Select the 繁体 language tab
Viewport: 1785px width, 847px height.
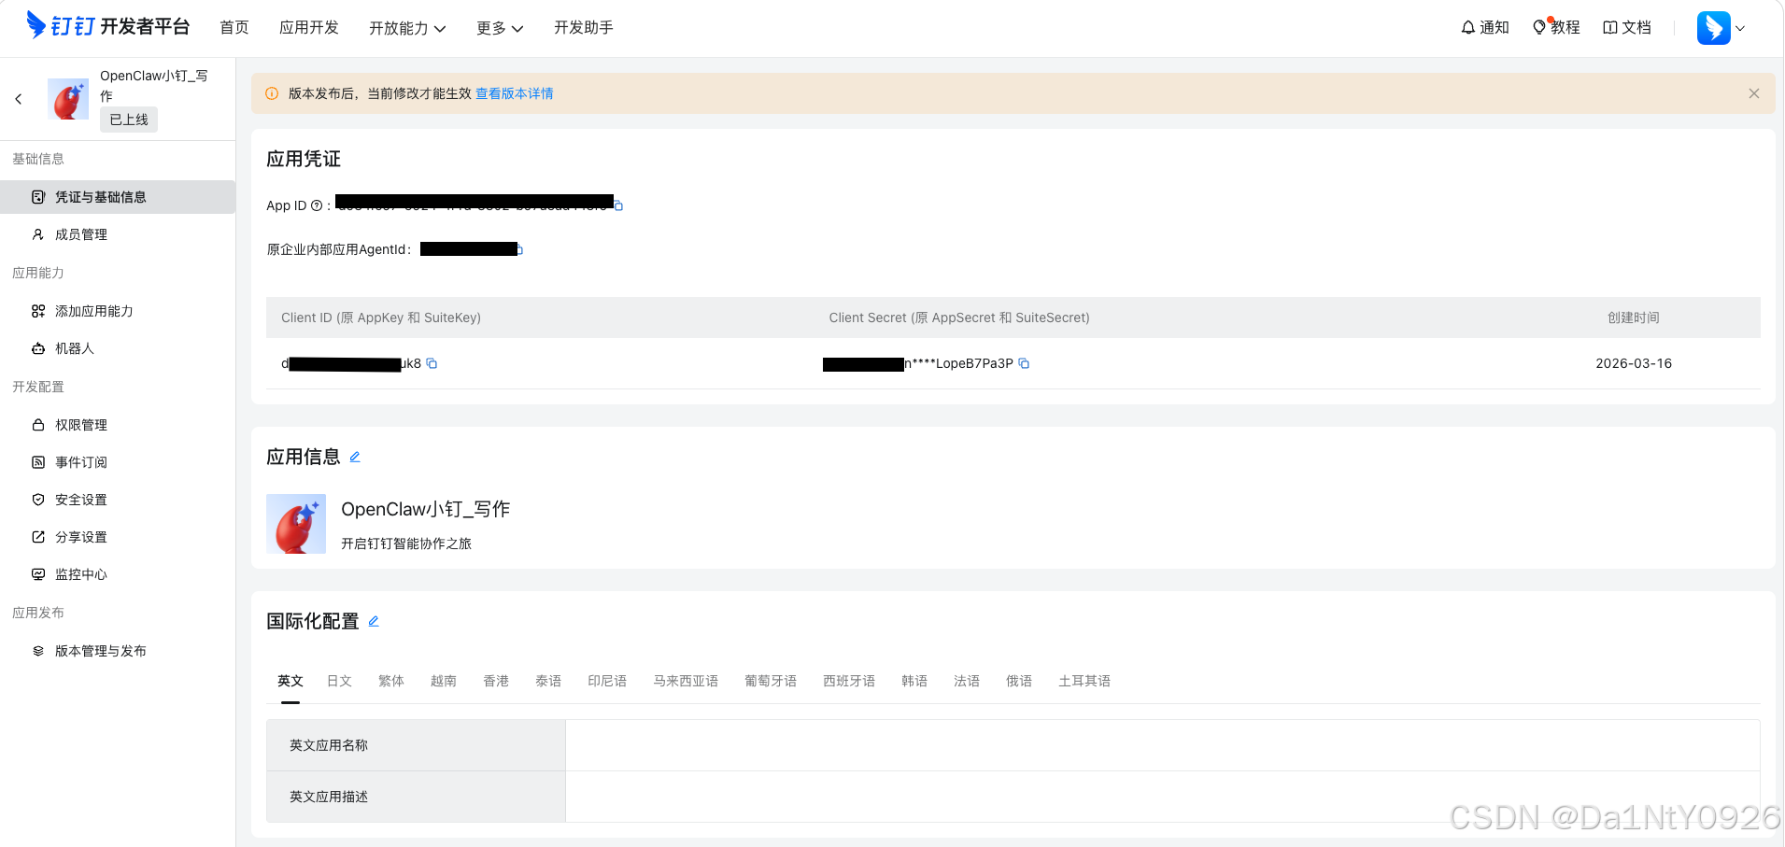click(391, 681)
